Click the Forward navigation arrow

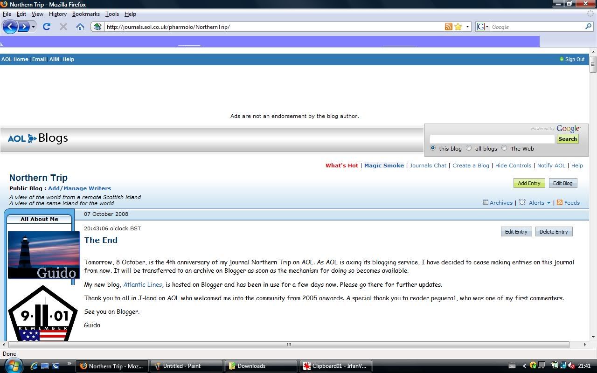pos(24,27)
